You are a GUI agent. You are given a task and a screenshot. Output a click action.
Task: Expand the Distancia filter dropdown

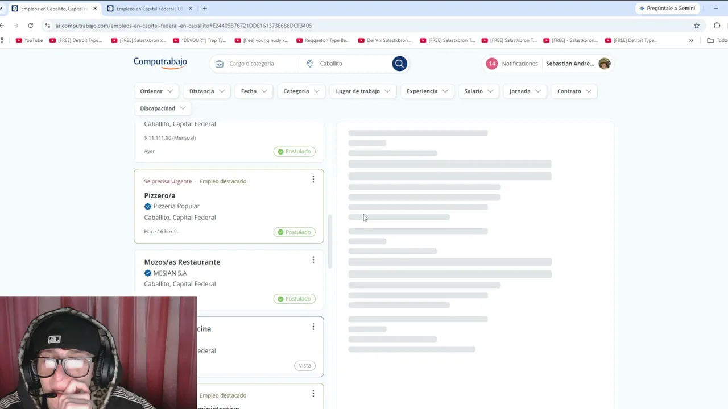click(x=207, y=91)
